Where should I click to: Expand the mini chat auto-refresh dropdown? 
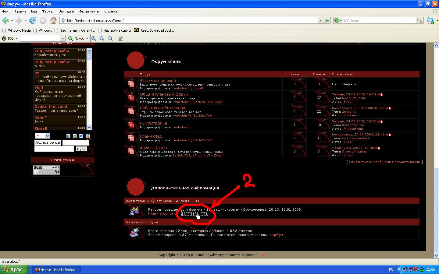point(47,136)
